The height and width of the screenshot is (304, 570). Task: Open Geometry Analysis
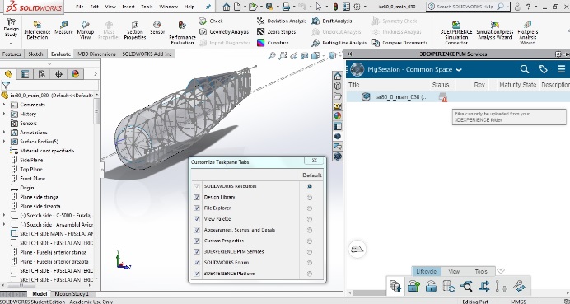224,32
